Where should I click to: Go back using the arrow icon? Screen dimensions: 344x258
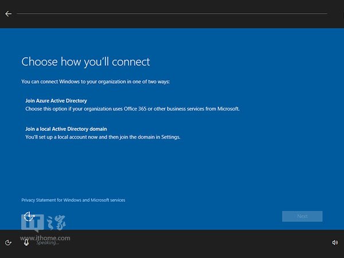point(9,14)
